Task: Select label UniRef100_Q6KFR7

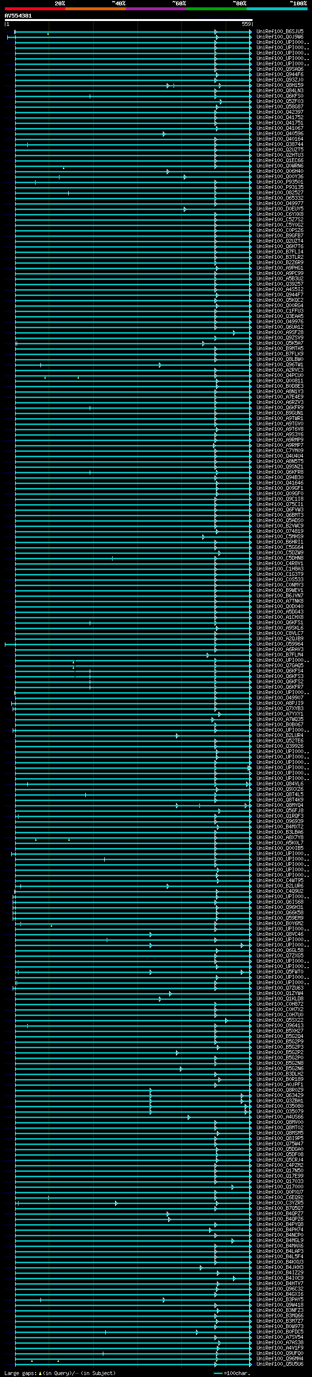Action: pos(280,687)
